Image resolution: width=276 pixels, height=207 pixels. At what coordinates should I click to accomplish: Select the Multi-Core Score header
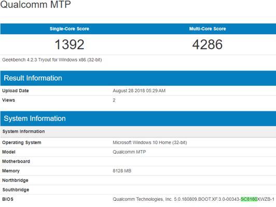(x=208, y=29)
